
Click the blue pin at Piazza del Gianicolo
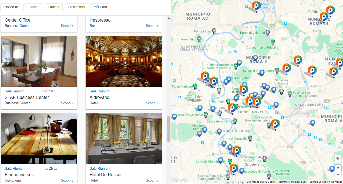pos(174,117)
